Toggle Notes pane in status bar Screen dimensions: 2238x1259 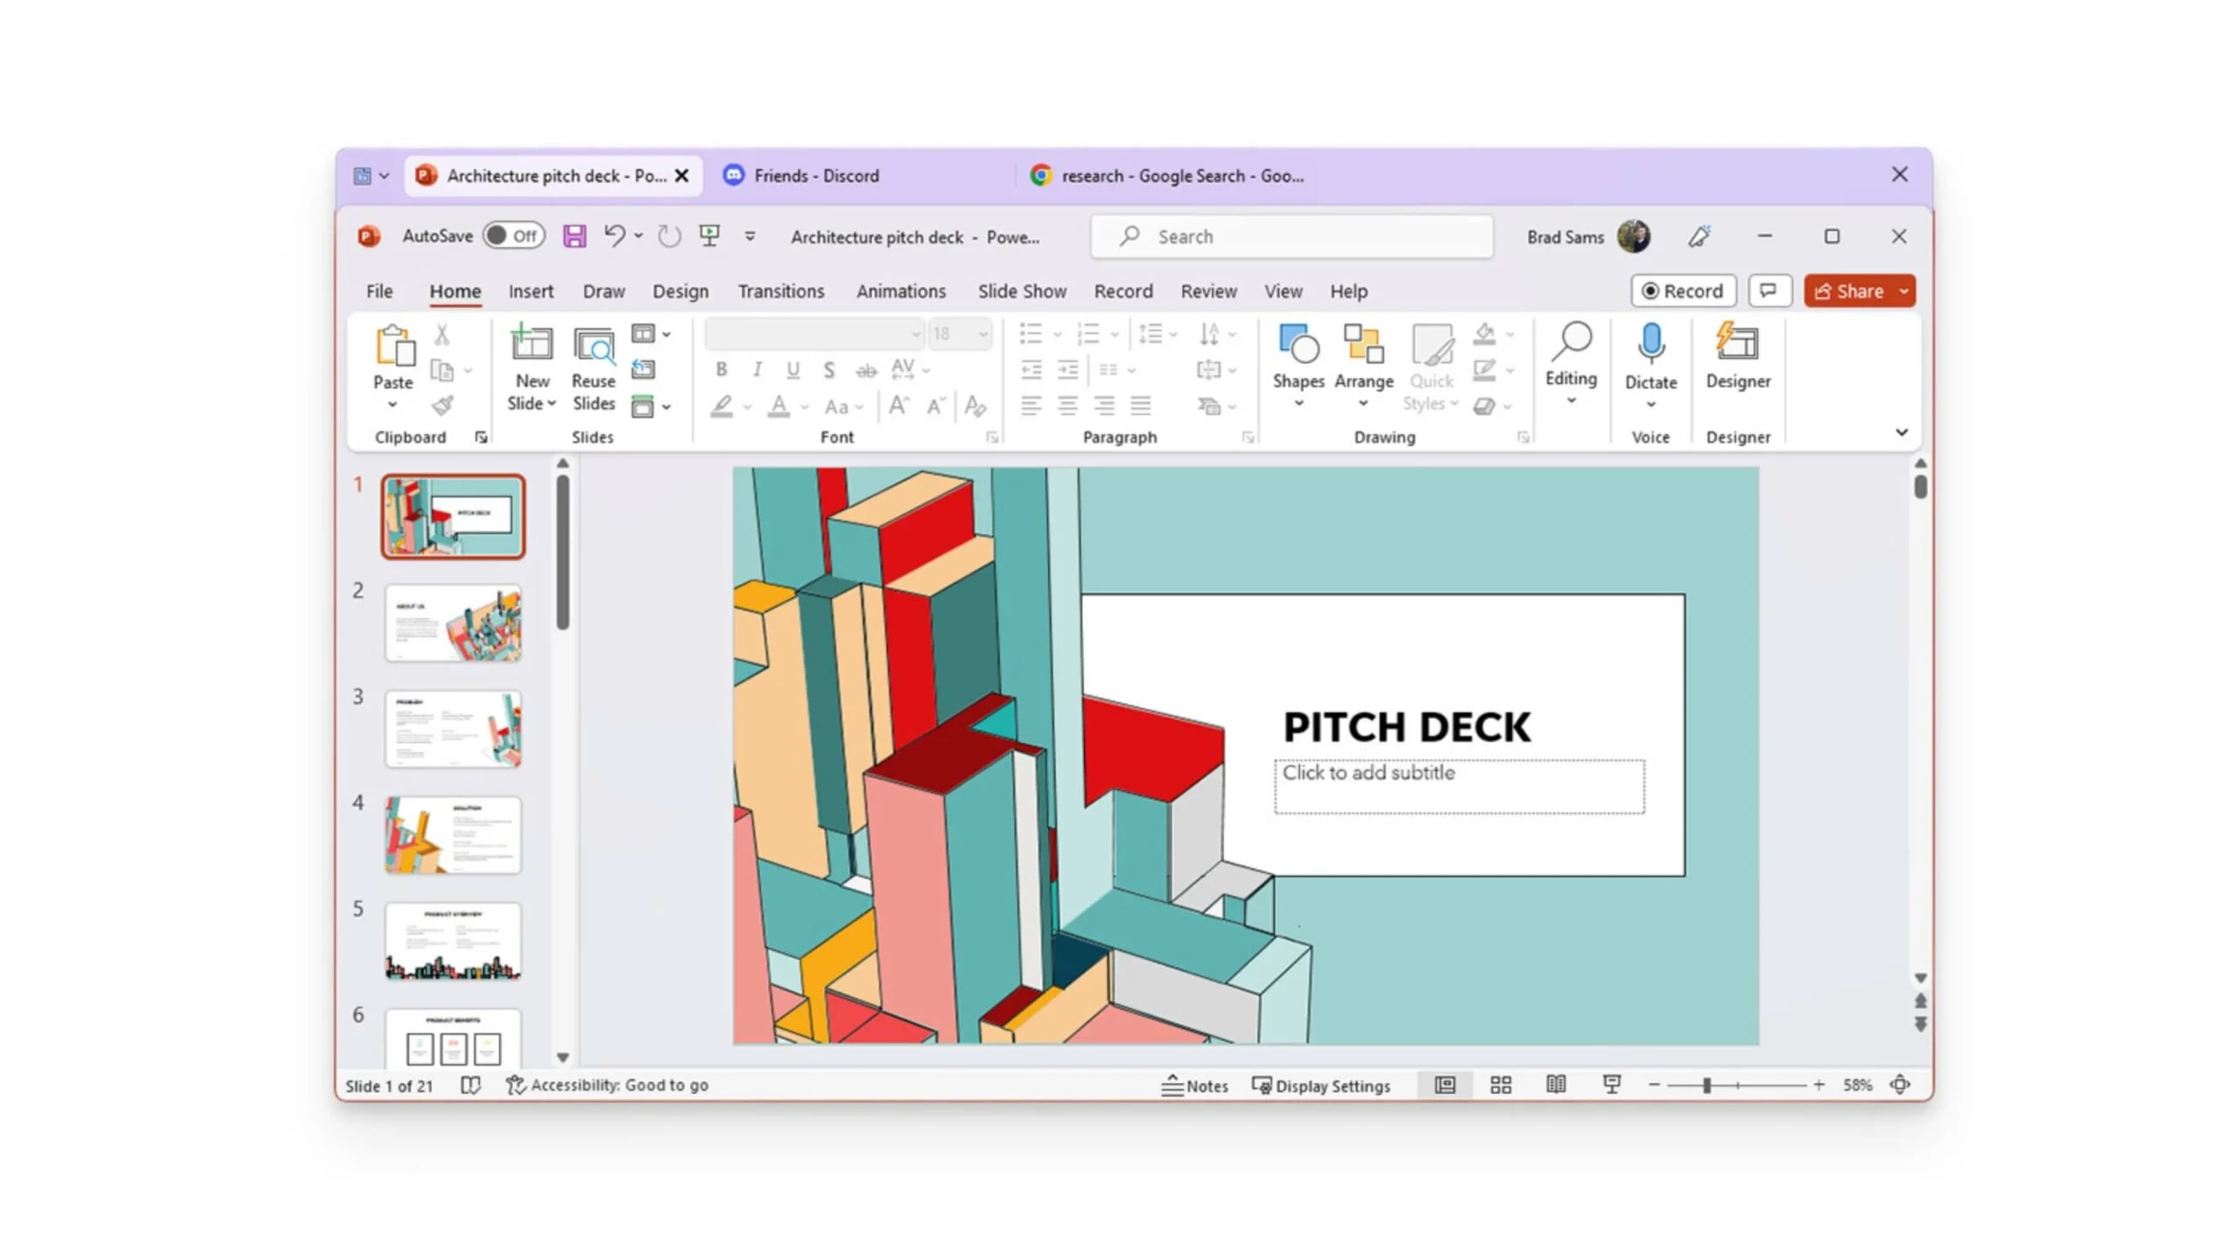click(1194, 1086)
